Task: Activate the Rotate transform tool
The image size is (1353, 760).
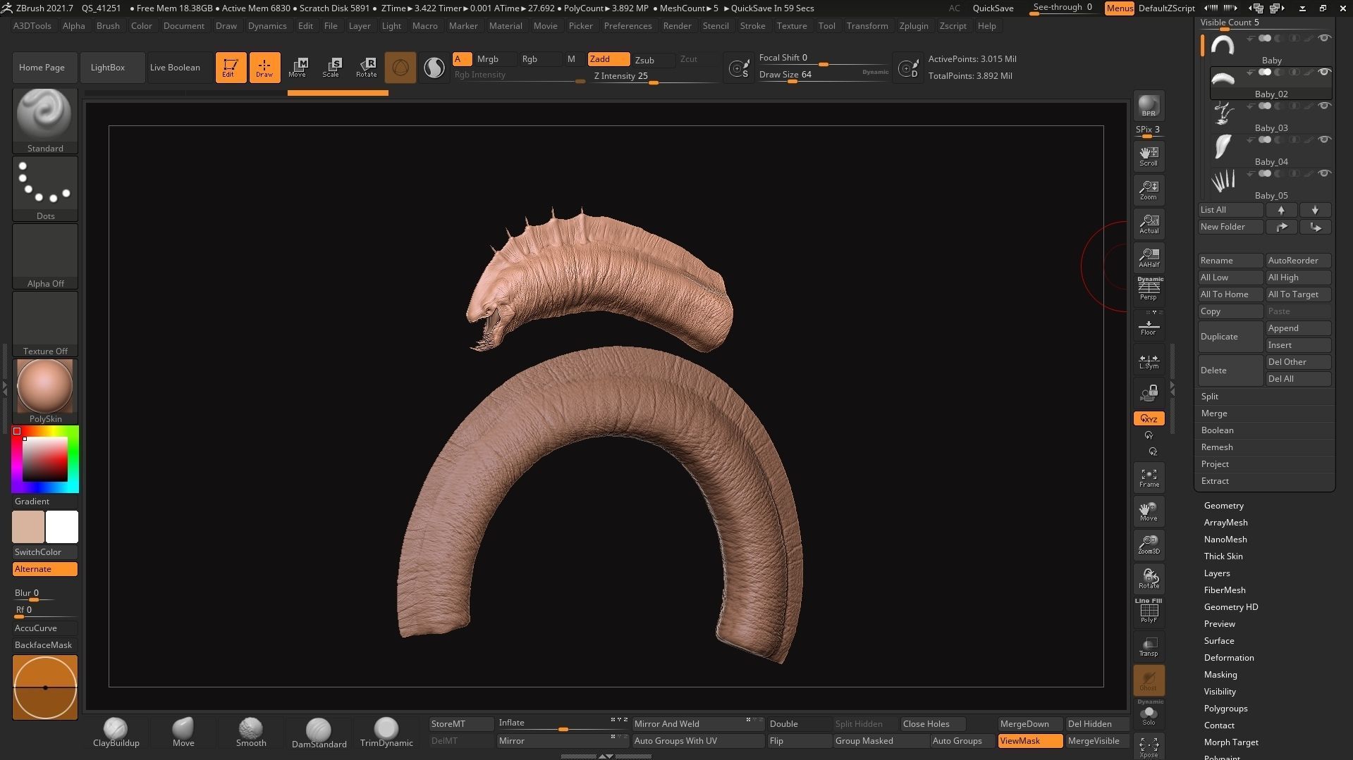Action: pos(366,68)
